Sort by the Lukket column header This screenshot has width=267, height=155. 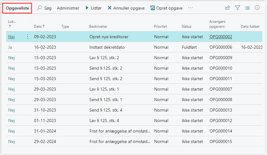tap(12, 24)
